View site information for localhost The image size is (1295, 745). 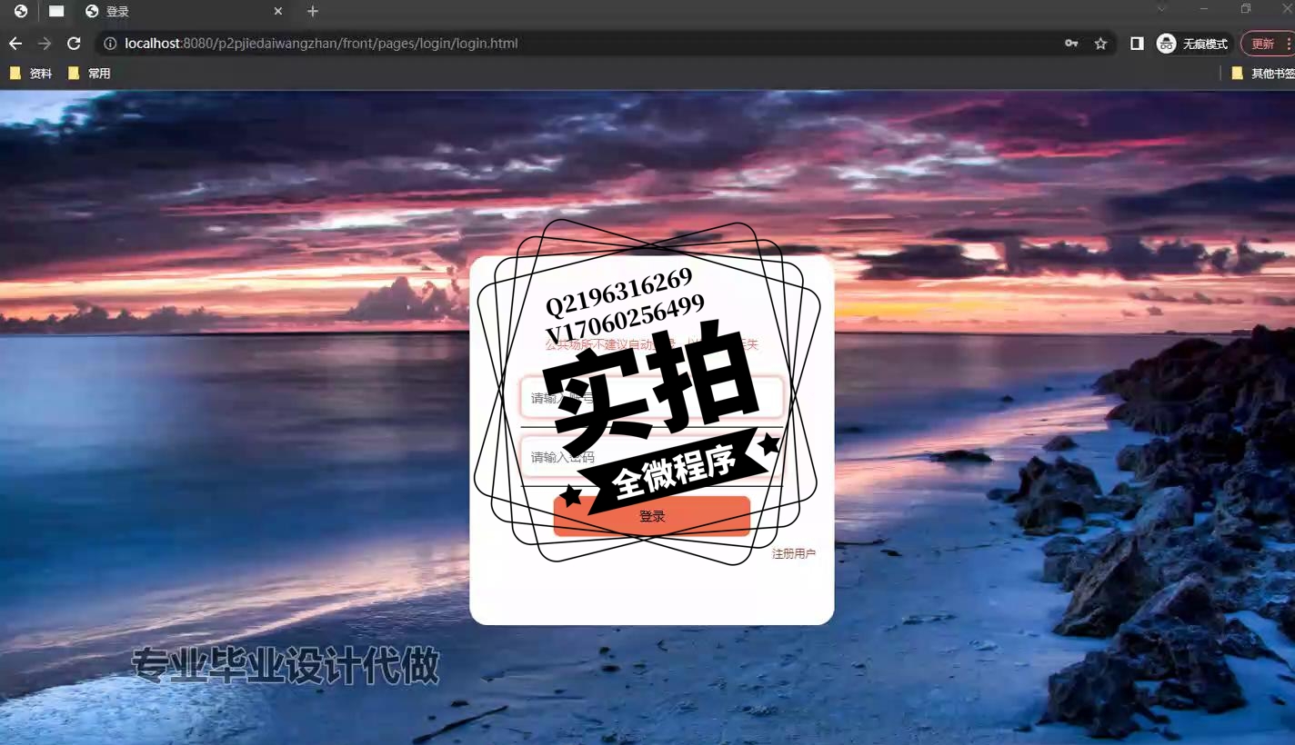110,44
